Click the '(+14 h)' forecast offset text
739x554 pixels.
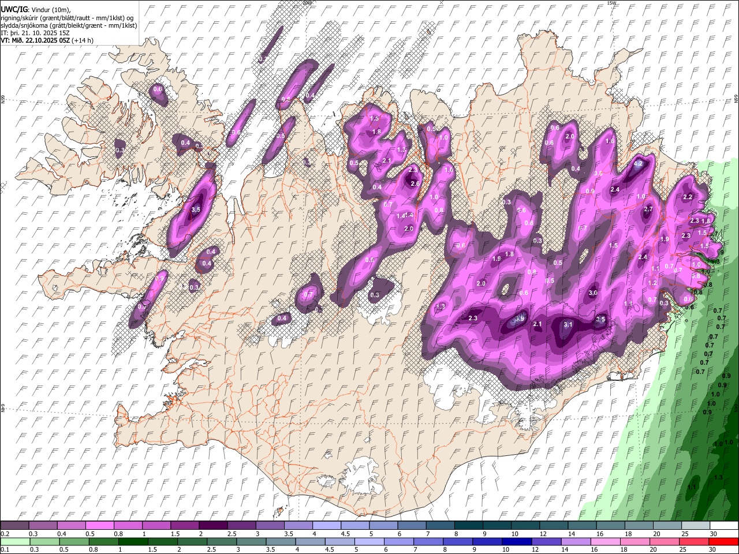click(x=83, y=40)
